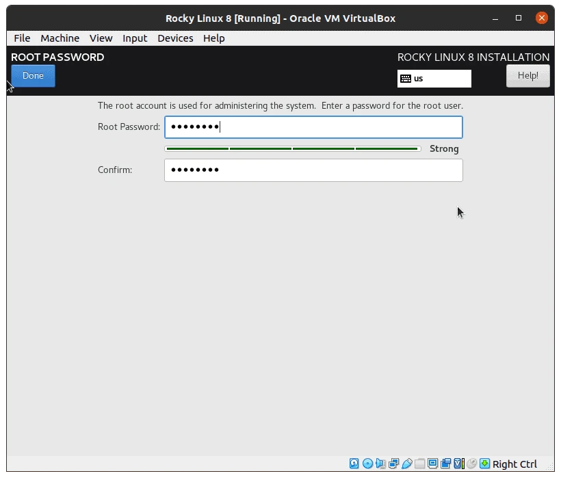The height and width of the screenshot is (478, 561).
Task: Click the blue Done button
Action: pos(34,76)
